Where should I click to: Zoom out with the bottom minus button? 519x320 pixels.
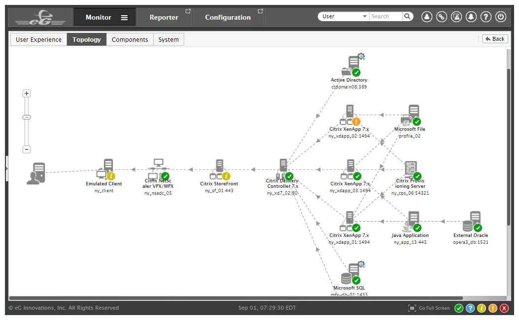point(27,149)
